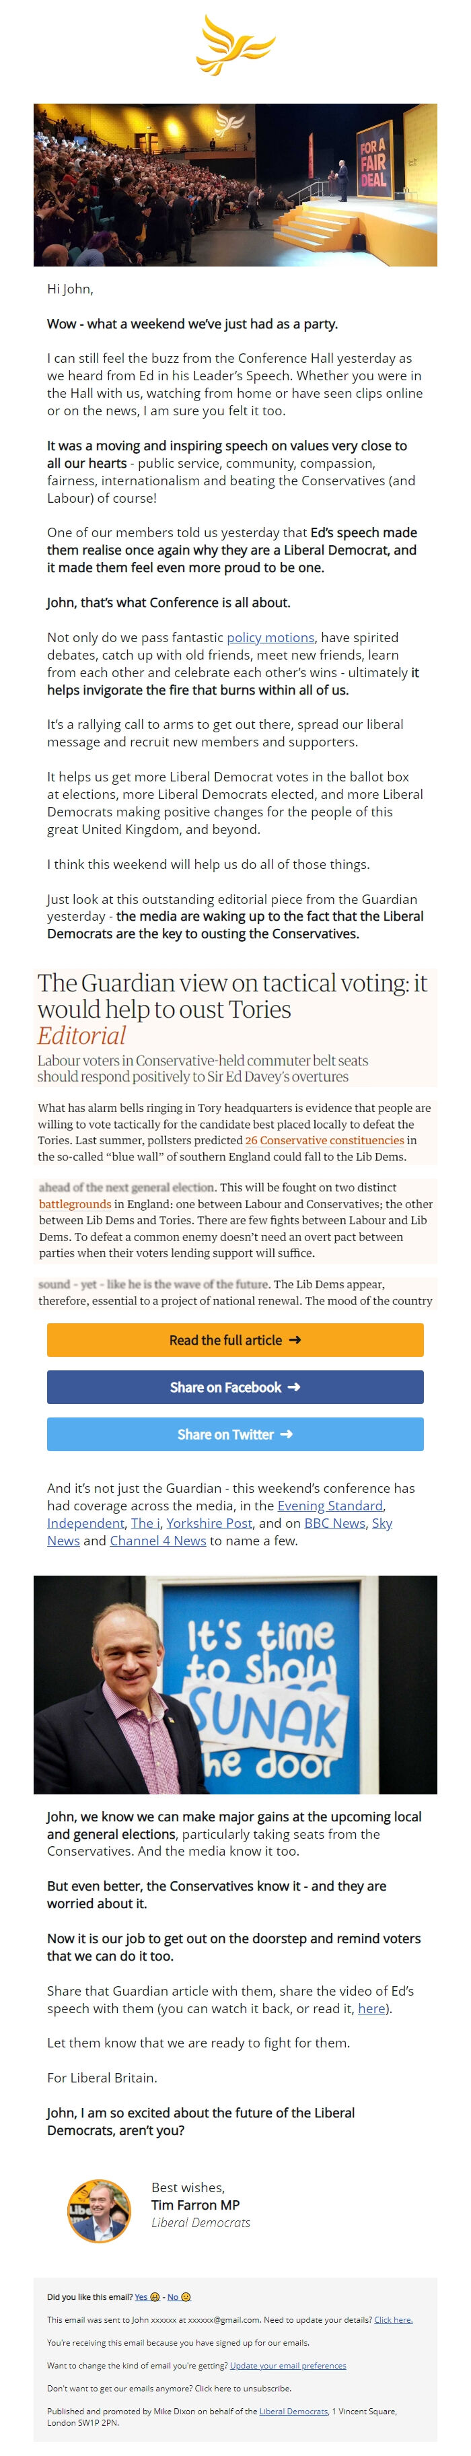Click the 'Click here.' update details link
This screenshot has height=2456, width=471.
[393, 2319]
